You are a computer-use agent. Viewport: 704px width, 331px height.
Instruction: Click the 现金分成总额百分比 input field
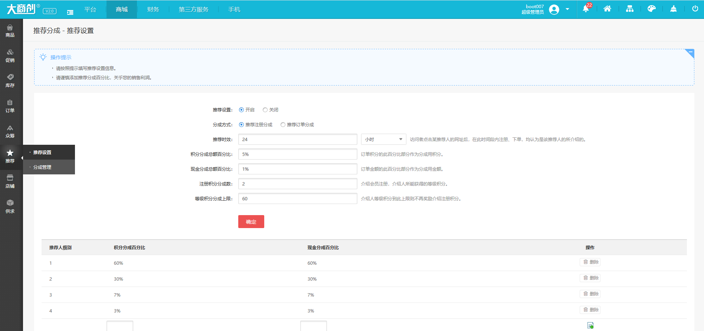pyautogui.click(x=297, y=169)
